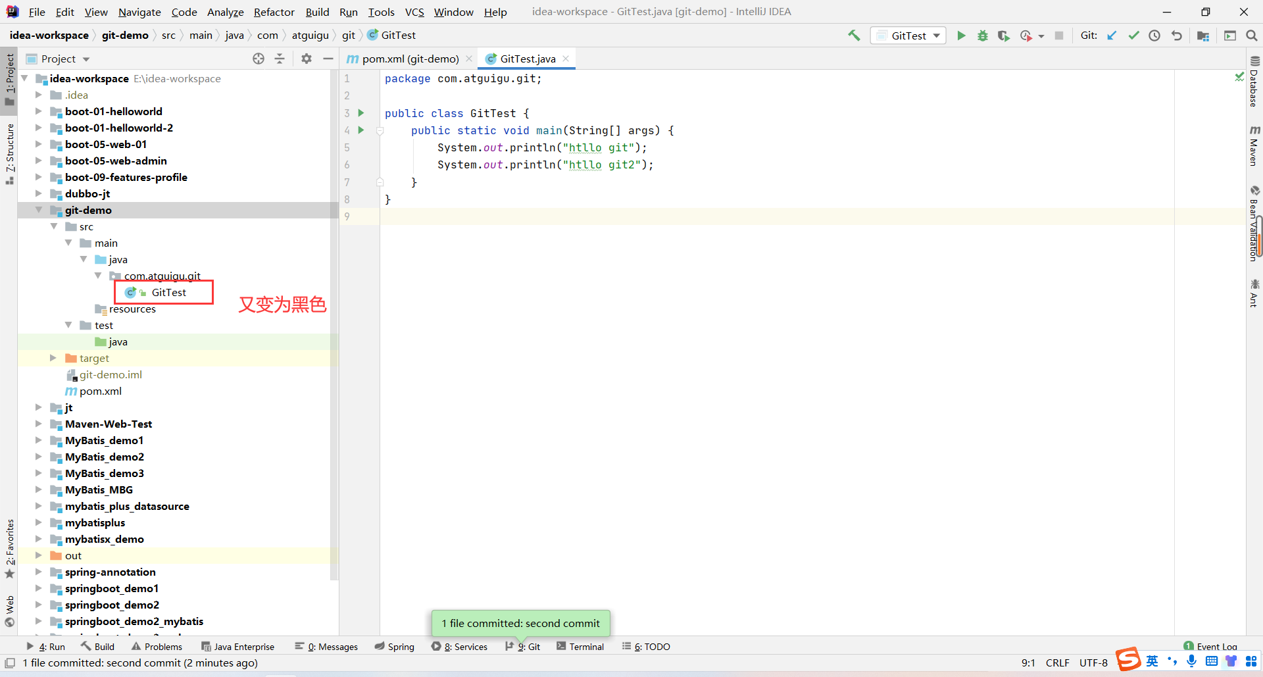Open the 8: Services tool window

point(459,647)
